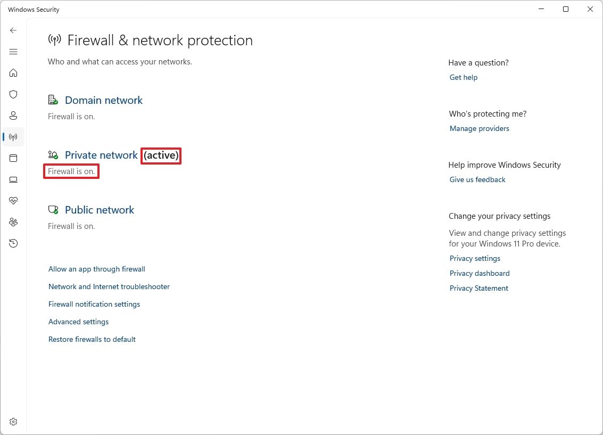Screen dimensions: 603x435
Task: Click Allow an app through firewall
Action: (96, 269)
